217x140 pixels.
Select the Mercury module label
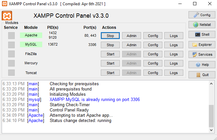pos(31,63)
